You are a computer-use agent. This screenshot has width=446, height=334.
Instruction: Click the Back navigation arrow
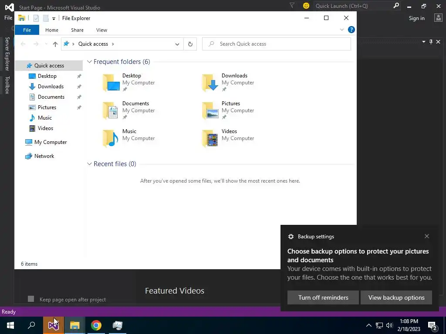[x=24, y=44]
